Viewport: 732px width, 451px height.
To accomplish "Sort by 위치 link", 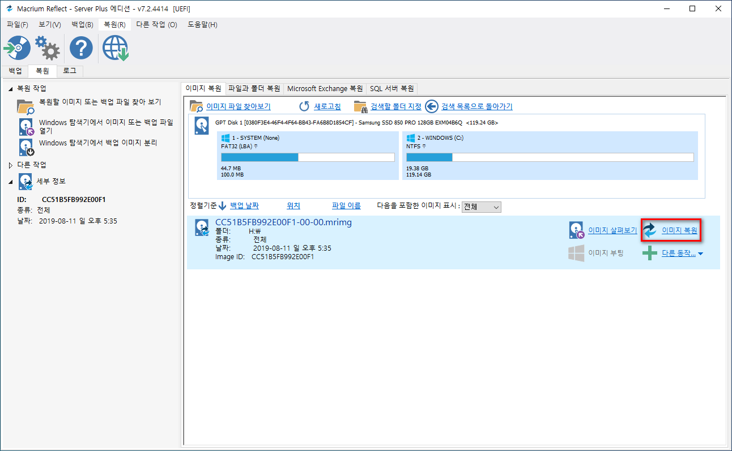I will click(293, 206).
